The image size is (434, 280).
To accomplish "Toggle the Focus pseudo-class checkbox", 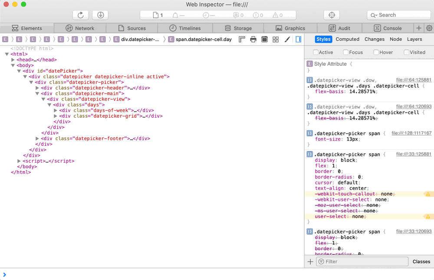I will click(x=346, y=52).
